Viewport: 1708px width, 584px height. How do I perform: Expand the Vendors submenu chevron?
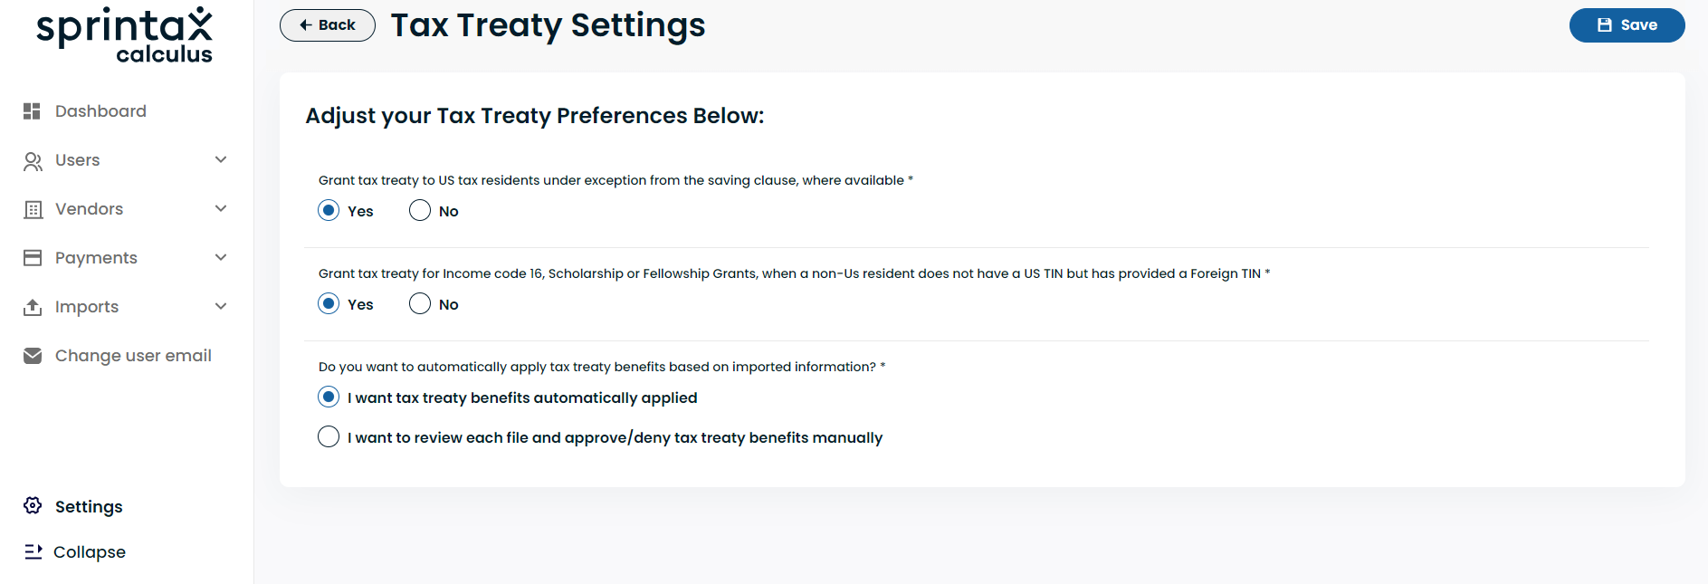click(221, 209)
